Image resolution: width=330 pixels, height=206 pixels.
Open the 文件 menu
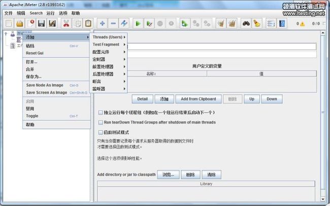point(9,13)
